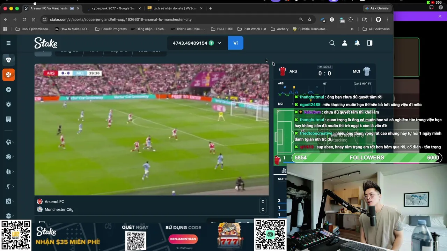This screenshot has width=447, height=251.
Task: Go back with the browser back arrow
Action: [6, 20]
